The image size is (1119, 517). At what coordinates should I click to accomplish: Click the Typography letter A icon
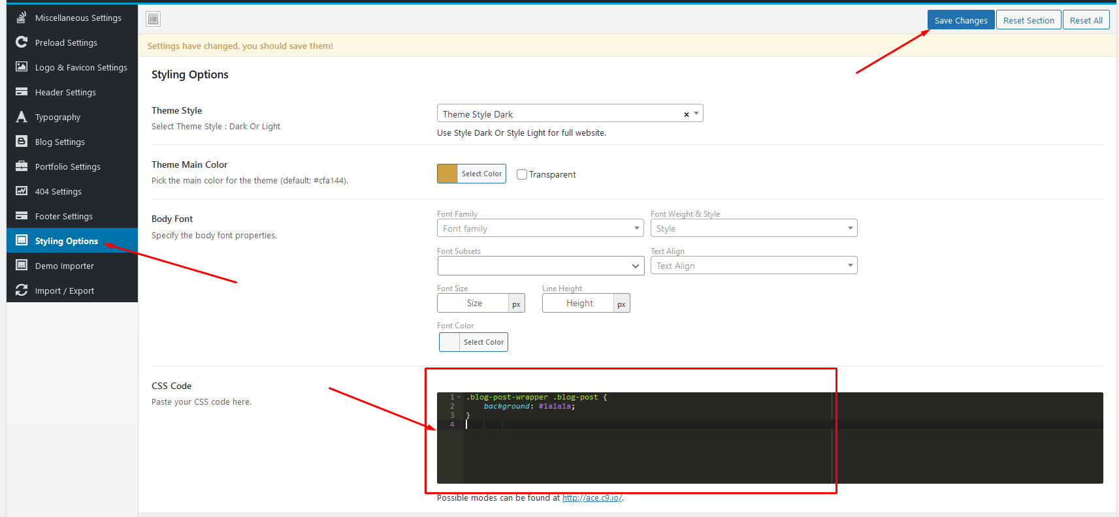tap(22, 116)
